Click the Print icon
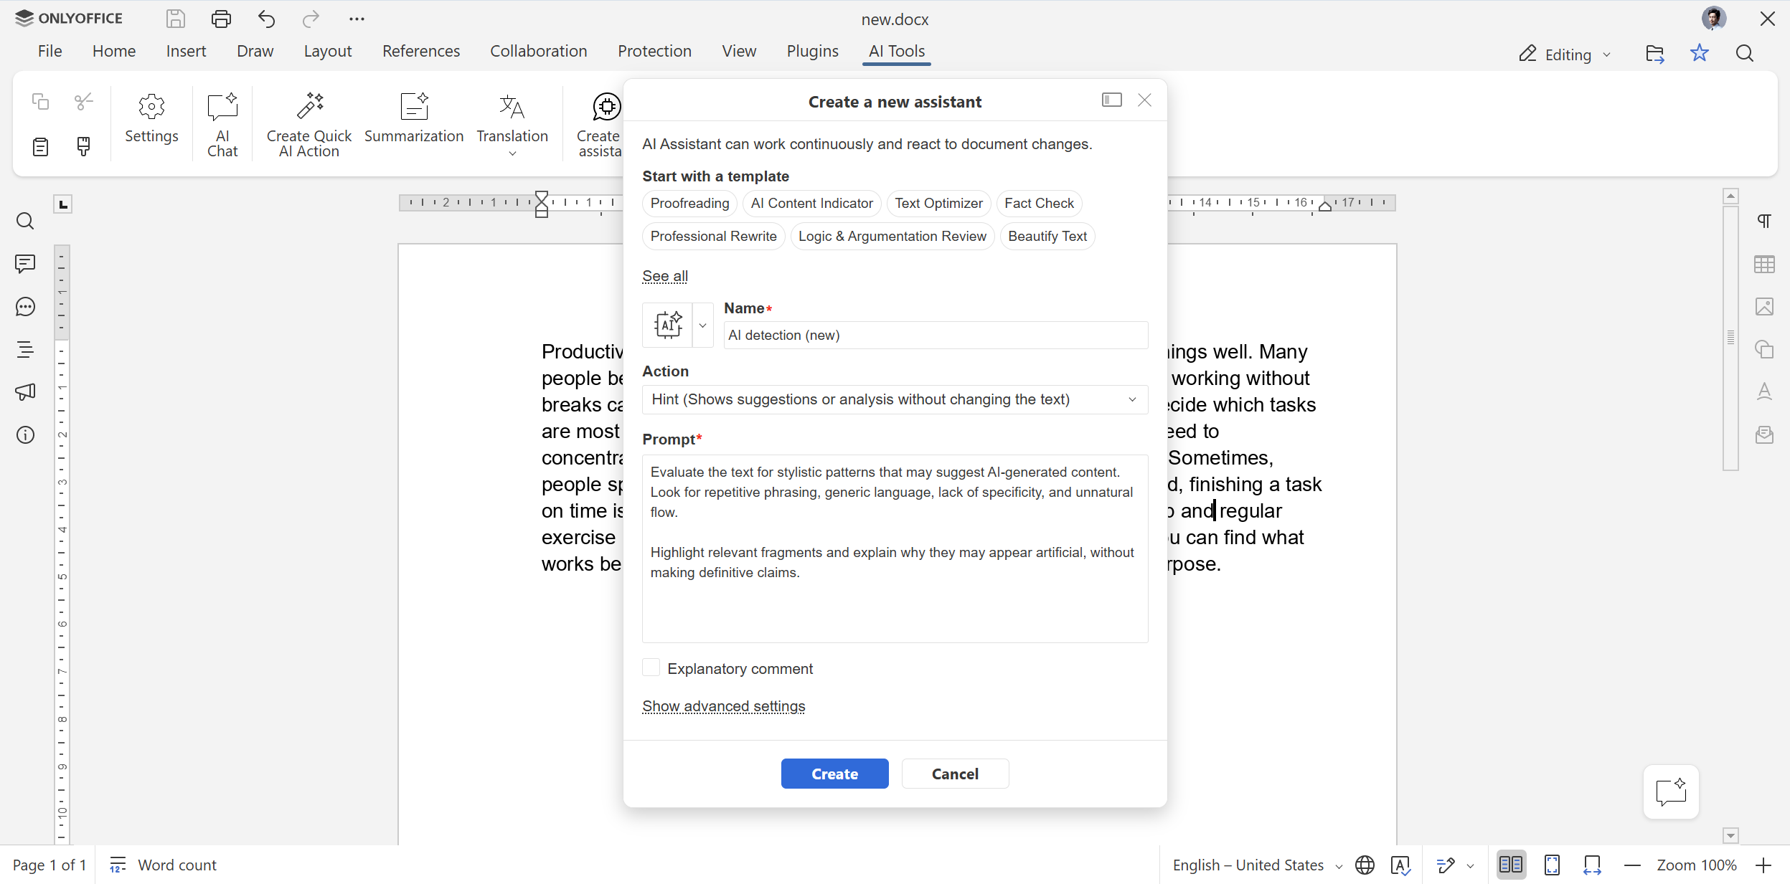The width and height of the screenshot is (1790, 884). [x=221, y=19]
